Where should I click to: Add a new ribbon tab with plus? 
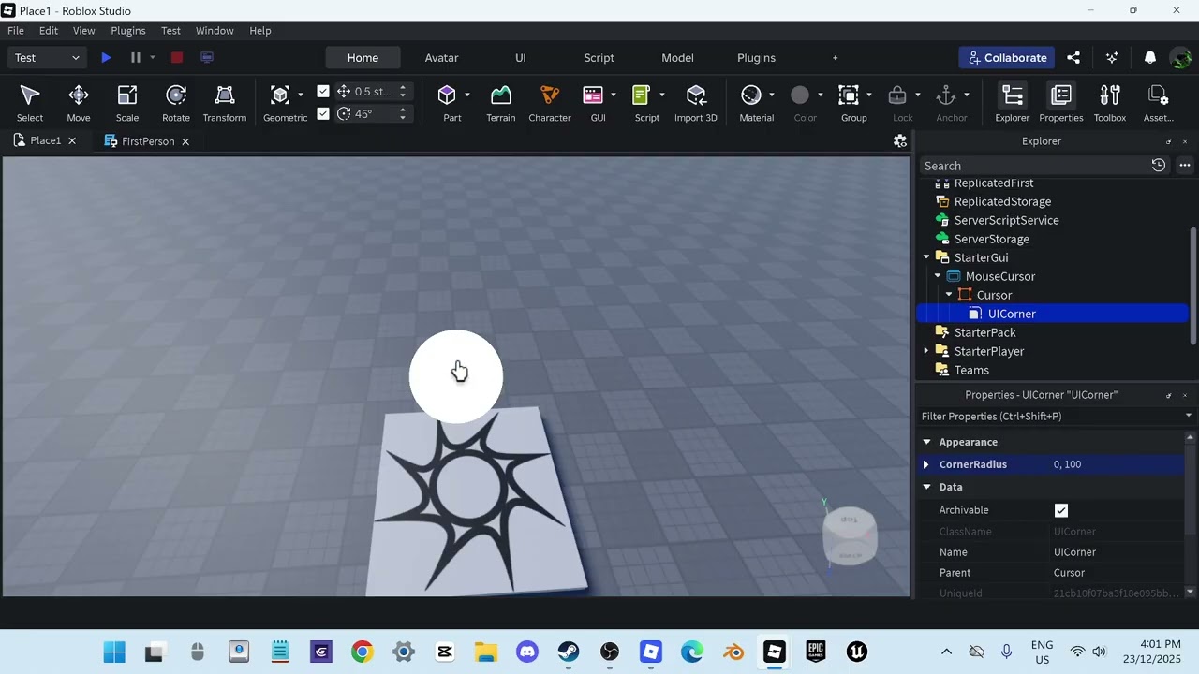836,58
